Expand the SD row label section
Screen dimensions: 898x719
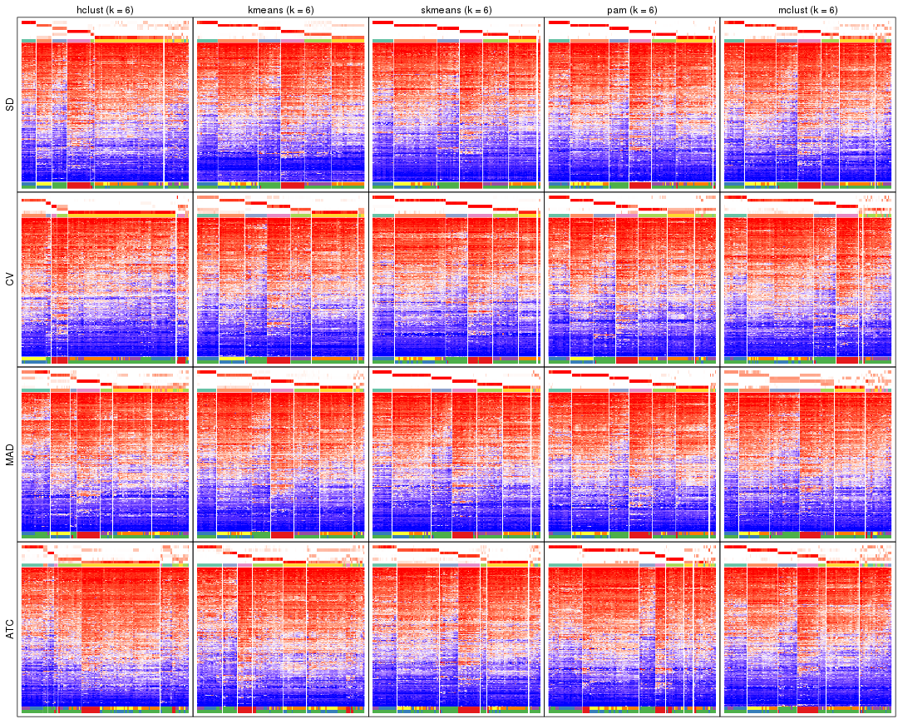(x=8, y=104)
